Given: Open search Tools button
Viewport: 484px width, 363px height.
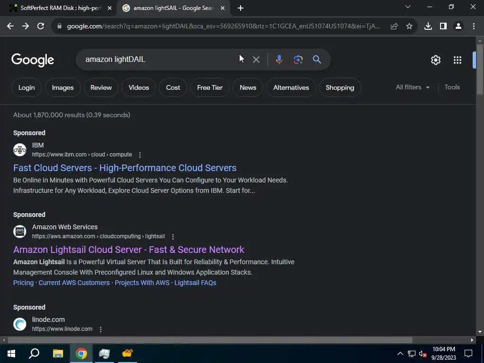Looking at the screenshot, I should coord(452,87).
